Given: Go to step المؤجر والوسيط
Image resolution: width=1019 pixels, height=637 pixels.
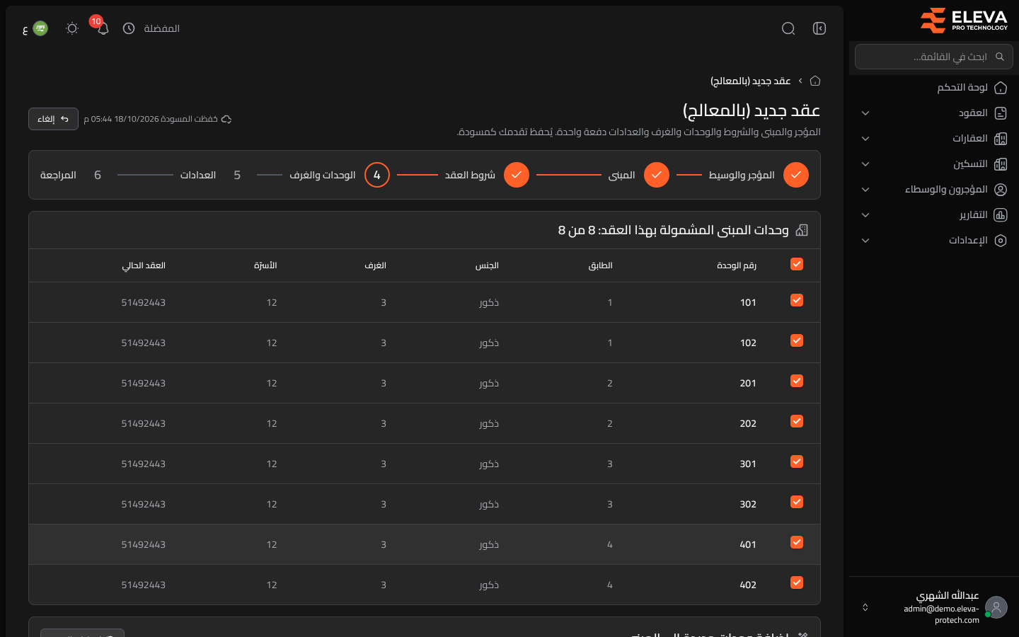Looking at the screenshot, I should [x=759, y=175].
